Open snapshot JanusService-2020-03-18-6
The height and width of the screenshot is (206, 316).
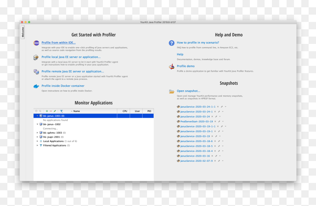196,141
